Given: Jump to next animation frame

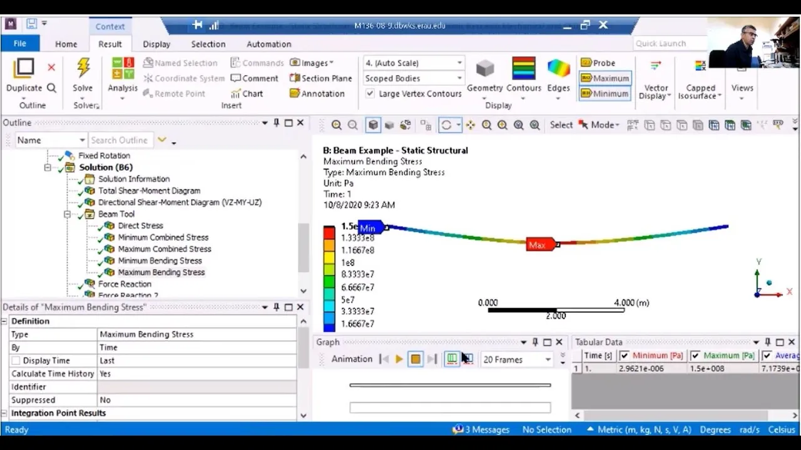Looking at the screenshot, I should click(x=432, y=359).
